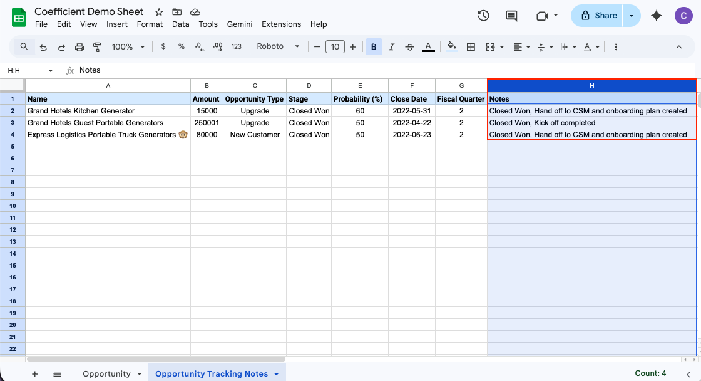The height and width of the screenshot is (381, 701).
Task: Open the borders menu icon
Action: click(471, 46)
